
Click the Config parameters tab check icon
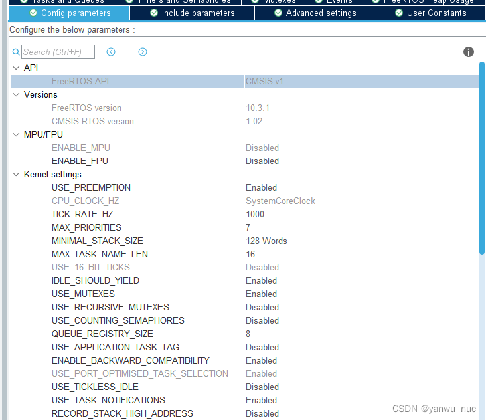pyautogui.click(x=33, y=13)
